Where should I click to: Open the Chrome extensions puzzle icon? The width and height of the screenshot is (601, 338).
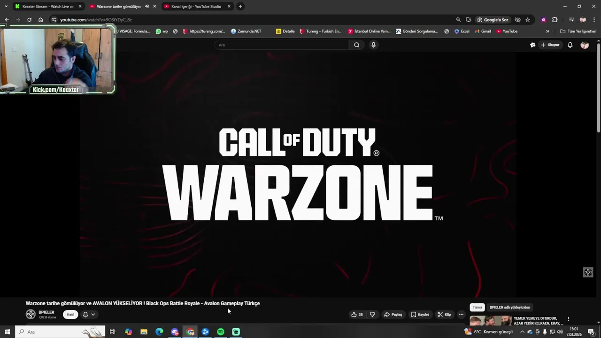[555, 20]
